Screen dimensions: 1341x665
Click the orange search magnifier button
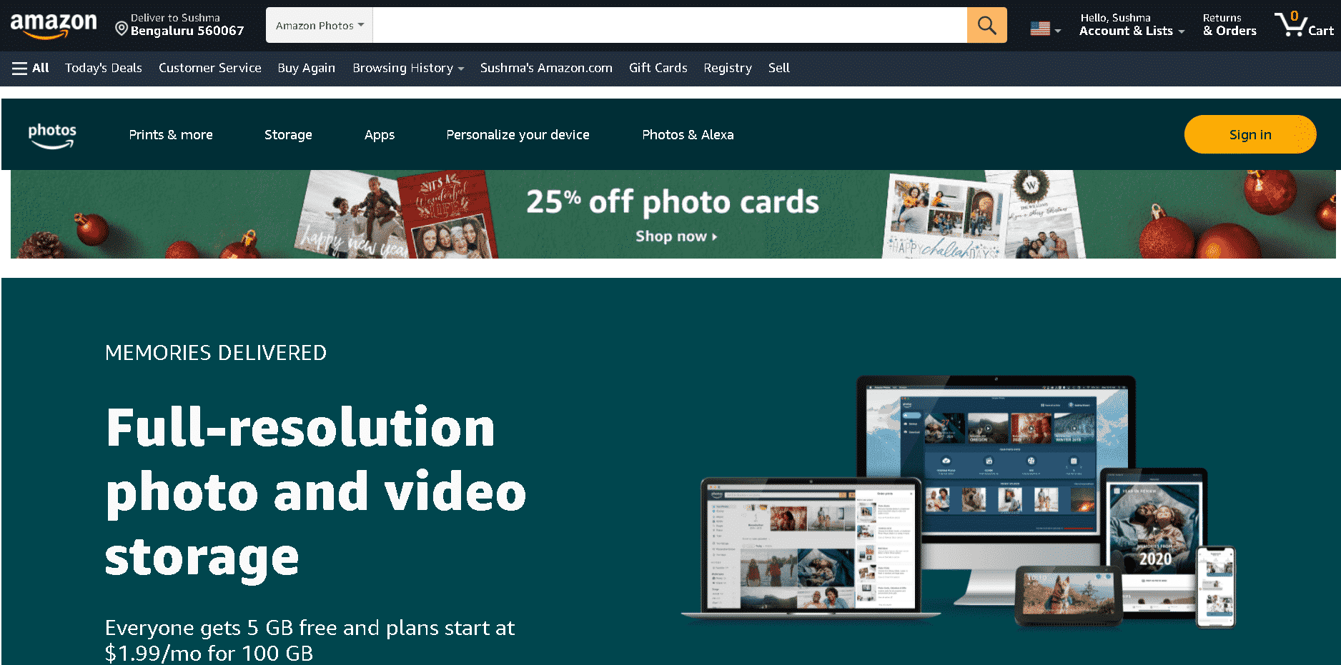[986, 25]
